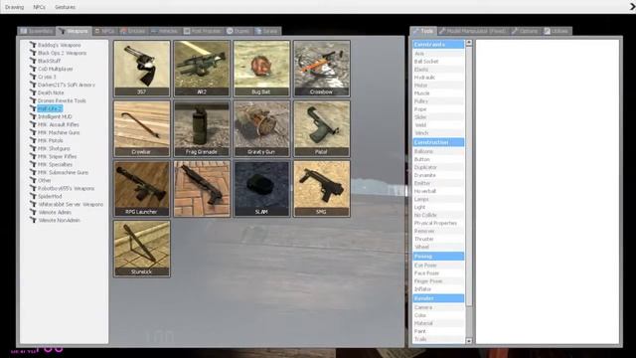Collapse the Posing tool category
The height and width of the screenshot is (358, 636).
pyautogui.click(x=438, y=257)
